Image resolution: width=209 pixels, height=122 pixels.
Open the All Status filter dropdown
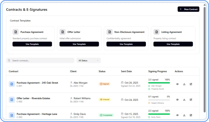click(x=88, y=60)
